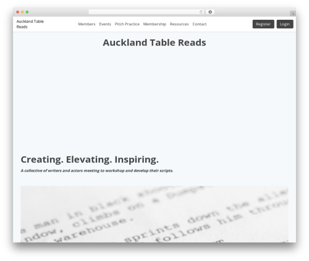Click the Auckland Table Reads page heading

pos(154,43)
